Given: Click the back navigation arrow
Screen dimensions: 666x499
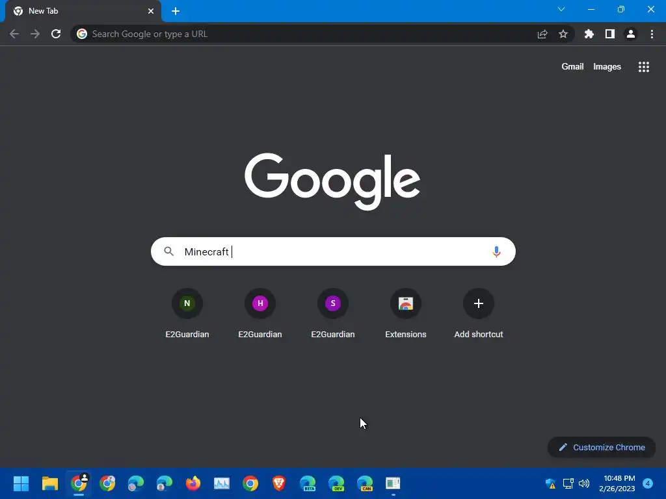Looking at the screenshot, I should click(x=14, y=34).
